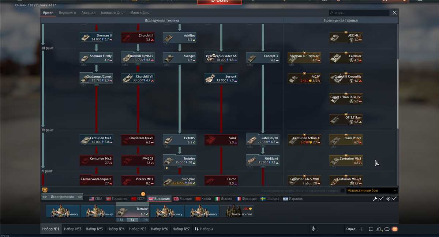Select the Achilles tank destroyer card
439x237 pixels.
tap(180, 38)
